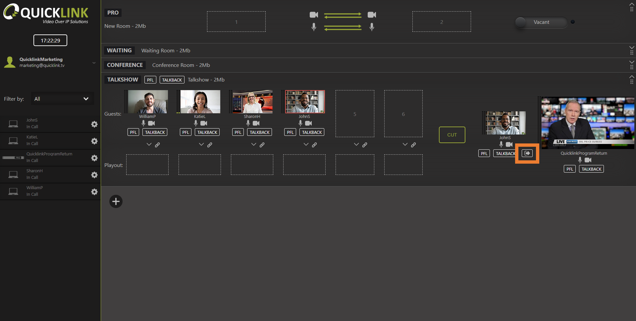Toggle PFL for Talkshow room header
This screenshot has height=321, width=636.
[150, 80]
